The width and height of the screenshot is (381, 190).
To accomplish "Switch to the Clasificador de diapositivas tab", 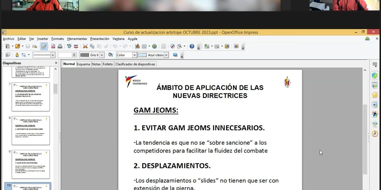I will (135, 64).
